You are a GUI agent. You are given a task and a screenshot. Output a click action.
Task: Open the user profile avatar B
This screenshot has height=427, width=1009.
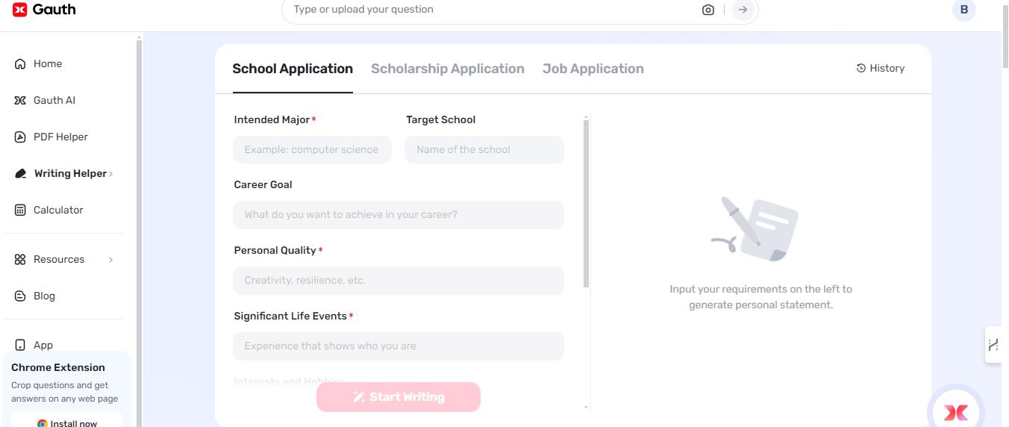click(x=963, y=10)
